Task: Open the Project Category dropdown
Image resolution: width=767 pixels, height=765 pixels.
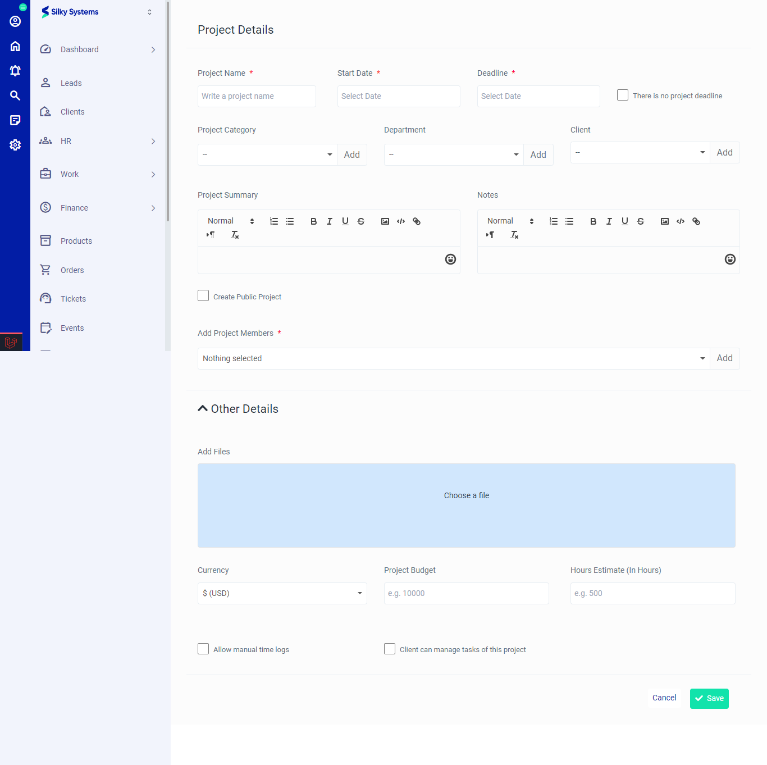Action: [267, 154]
